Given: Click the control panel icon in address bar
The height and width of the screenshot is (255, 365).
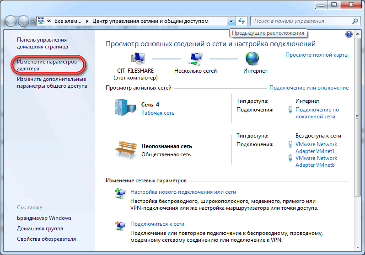Looking at the screenshot, I should (x=41, y=21).
